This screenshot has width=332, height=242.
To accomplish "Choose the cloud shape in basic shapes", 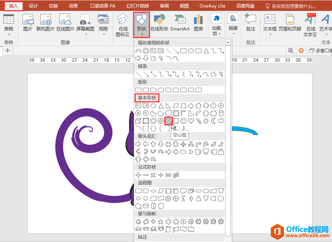I will coord(221,121).
